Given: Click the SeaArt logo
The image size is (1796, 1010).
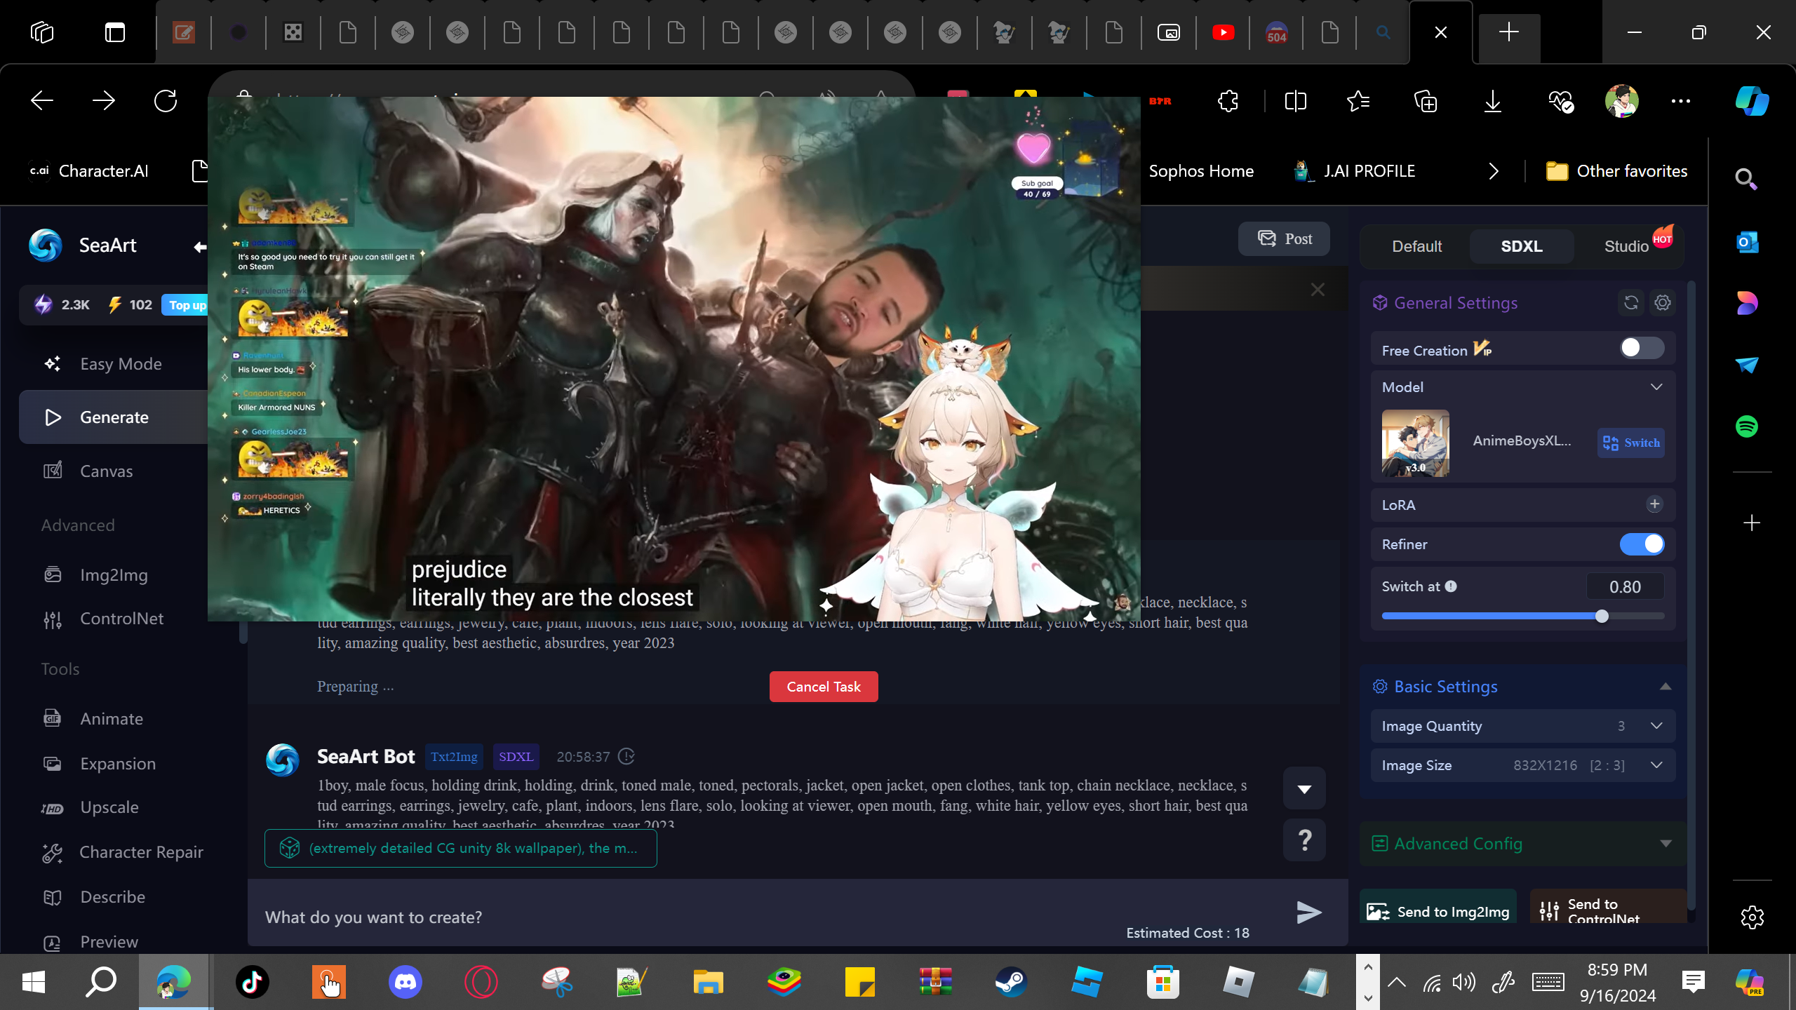Looking at the screenshot, I should tap(46, 245).
